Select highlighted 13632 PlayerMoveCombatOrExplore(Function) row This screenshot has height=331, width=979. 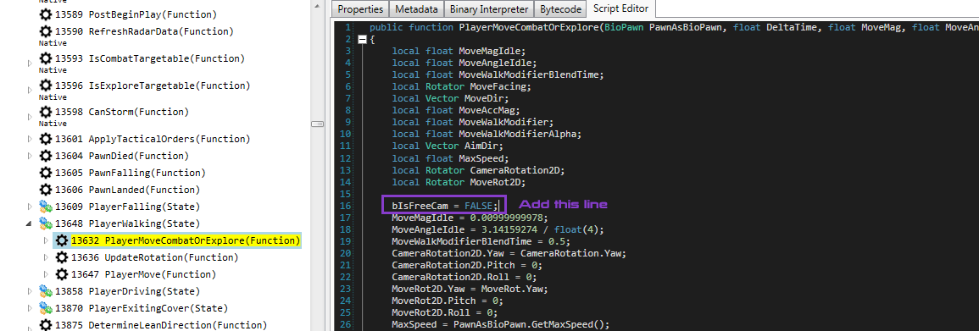185,240
